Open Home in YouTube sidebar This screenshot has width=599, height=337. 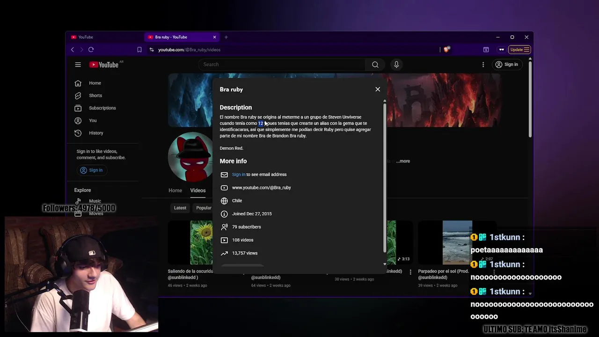[95, 83]
